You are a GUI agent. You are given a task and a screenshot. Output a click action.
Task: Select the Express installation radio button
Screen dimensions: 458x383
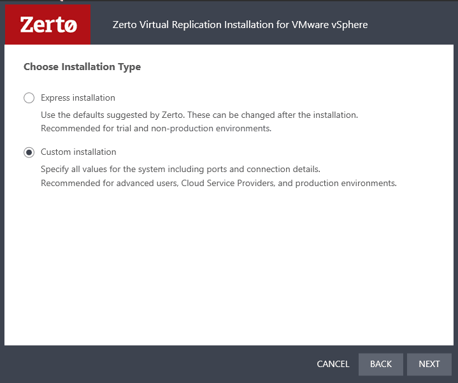(29, 98)
